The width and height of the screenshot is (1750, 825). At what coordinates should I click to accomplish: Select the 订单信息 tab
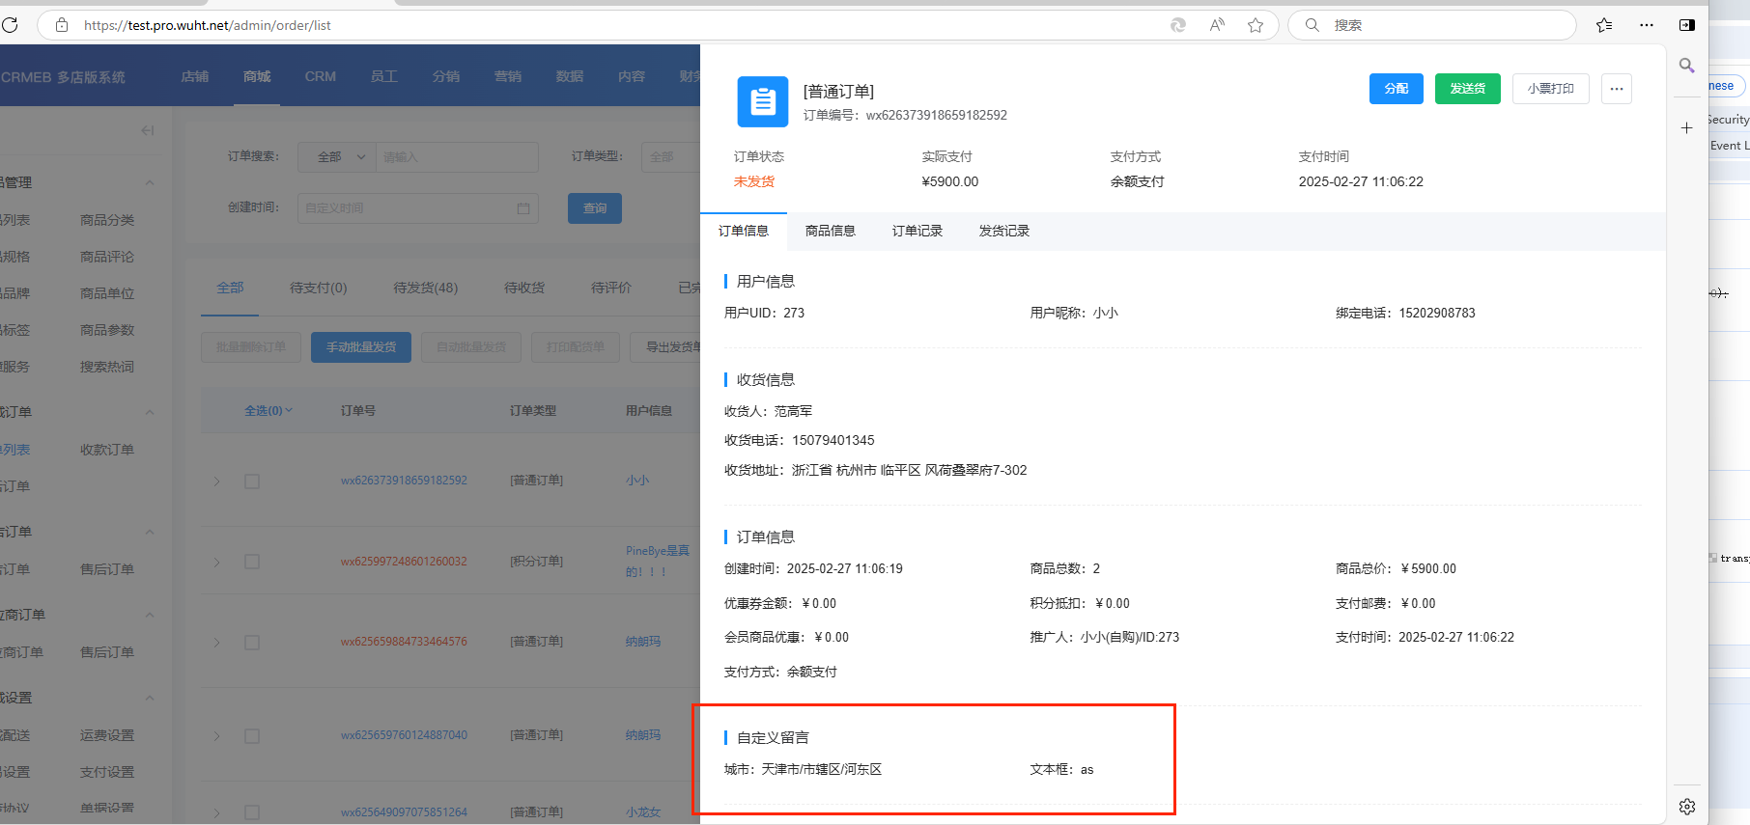click(x=744, y=232)
